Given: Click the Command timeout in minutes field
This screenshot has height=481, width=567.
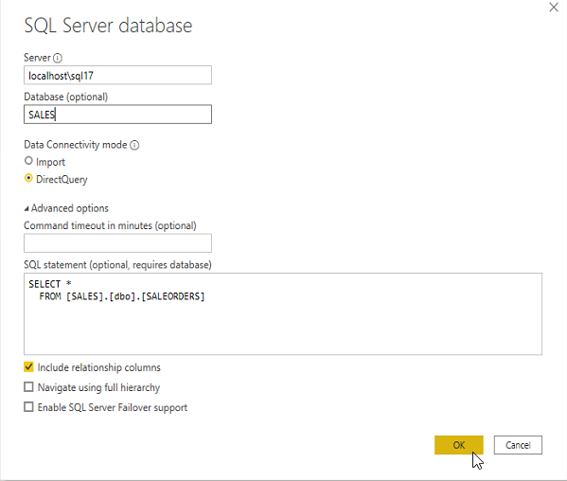Looking at the screenshot, I should tap(118, 243).
